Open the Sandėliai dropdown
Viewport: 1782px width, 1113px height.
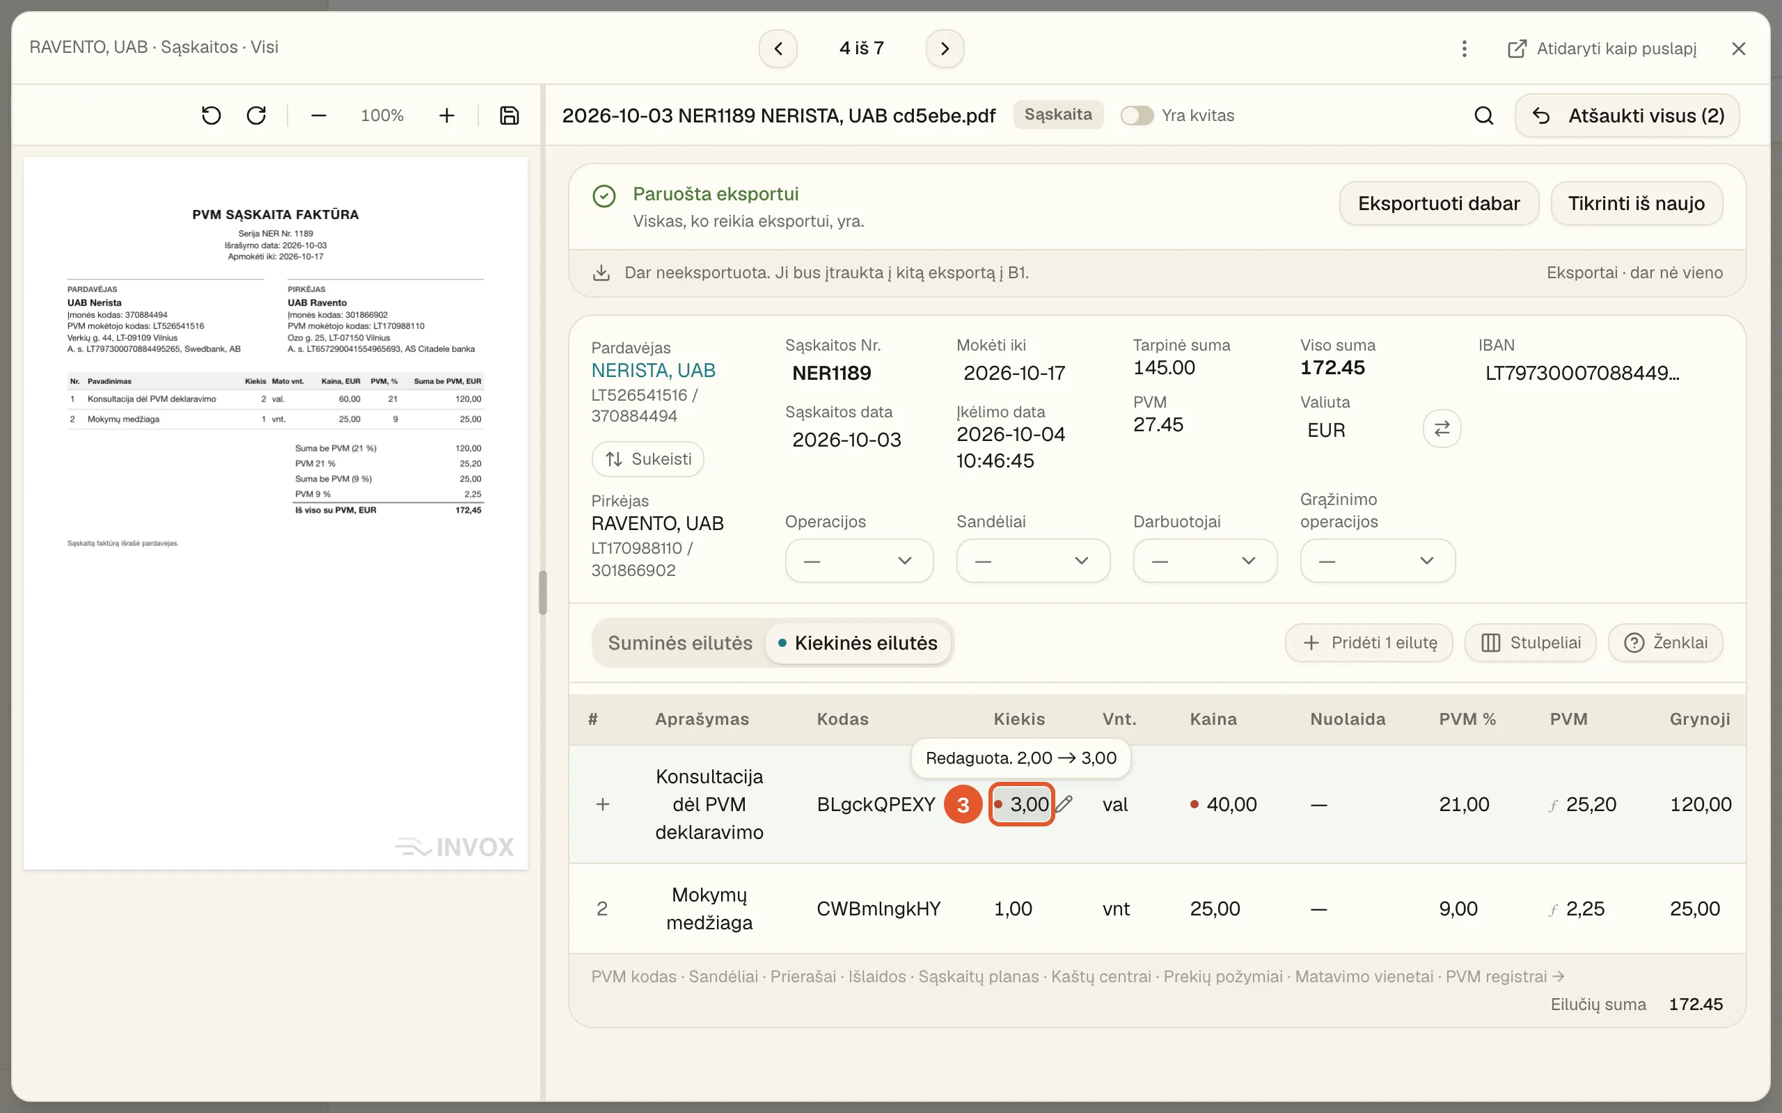point(1032,561)
